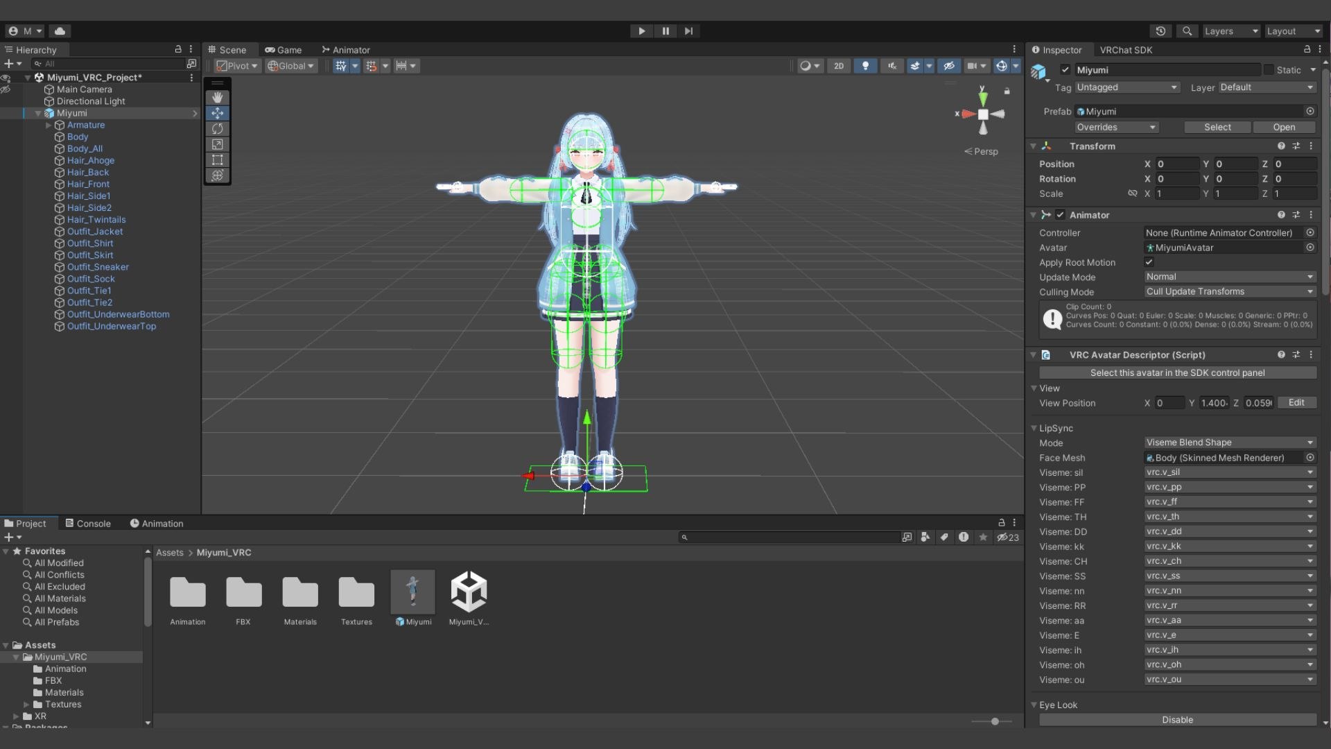Viewport: 1331px width, 749px height.
Task: Switch to the Game tab
Action: pyautogui.click(x=283, y=50)
